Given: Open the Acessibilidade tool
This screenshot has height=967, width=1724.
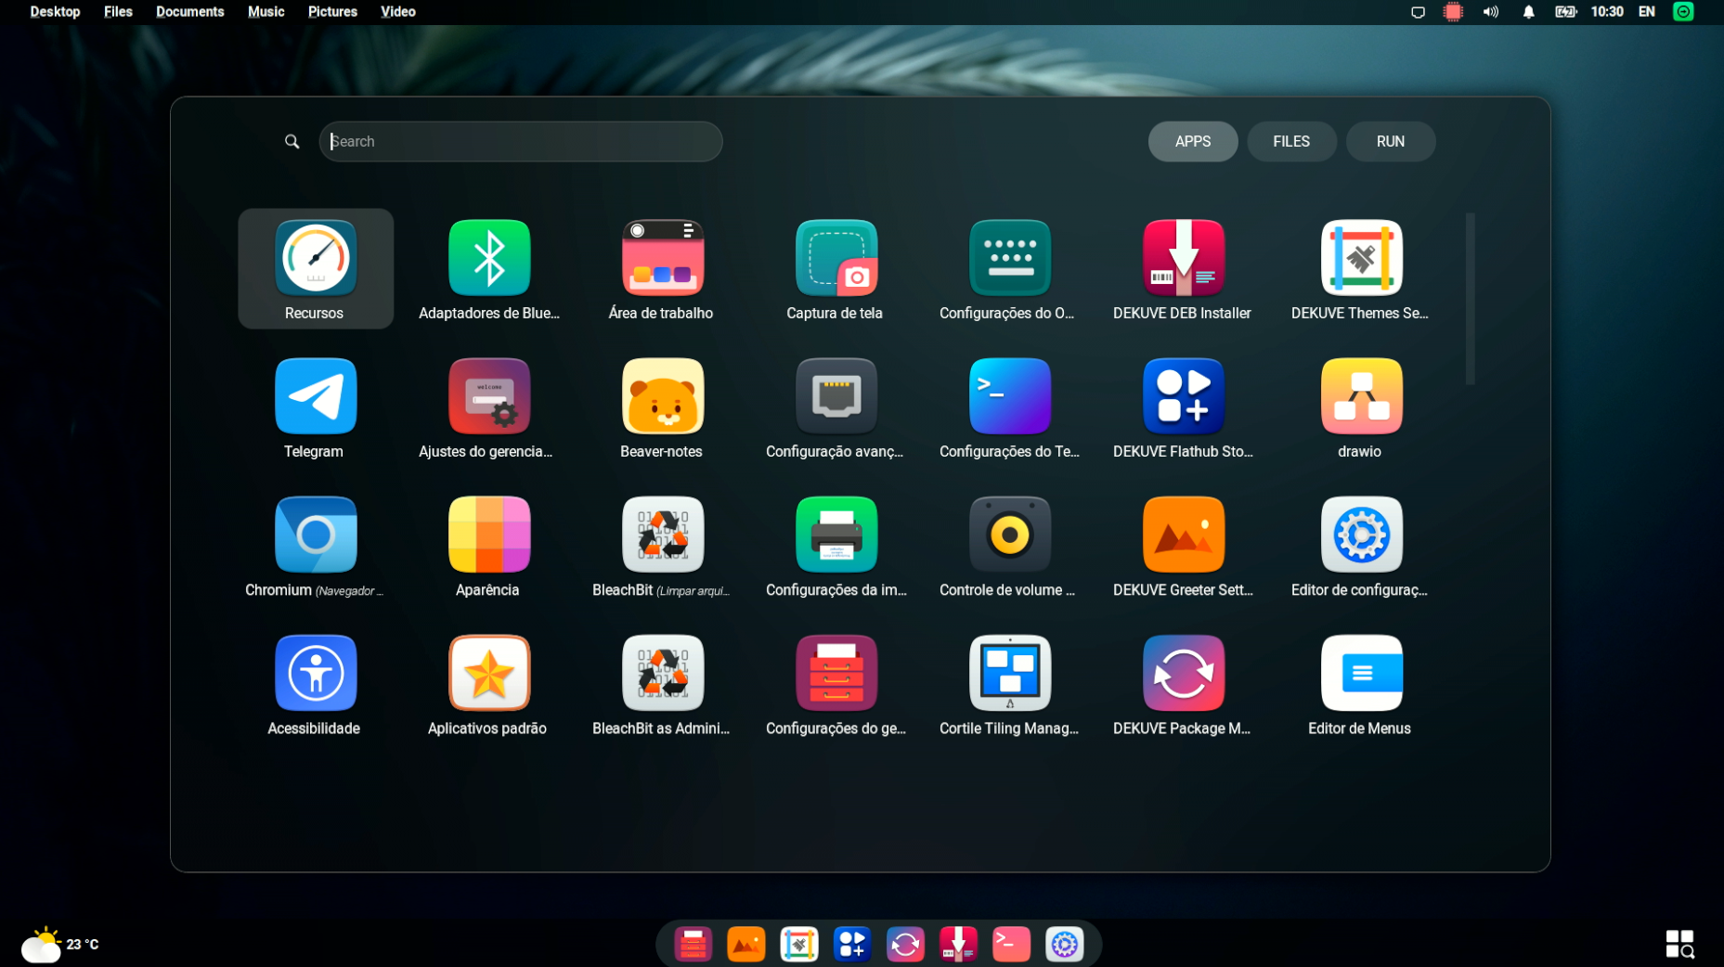Looking at the screenshot, I should click(315, 685).
